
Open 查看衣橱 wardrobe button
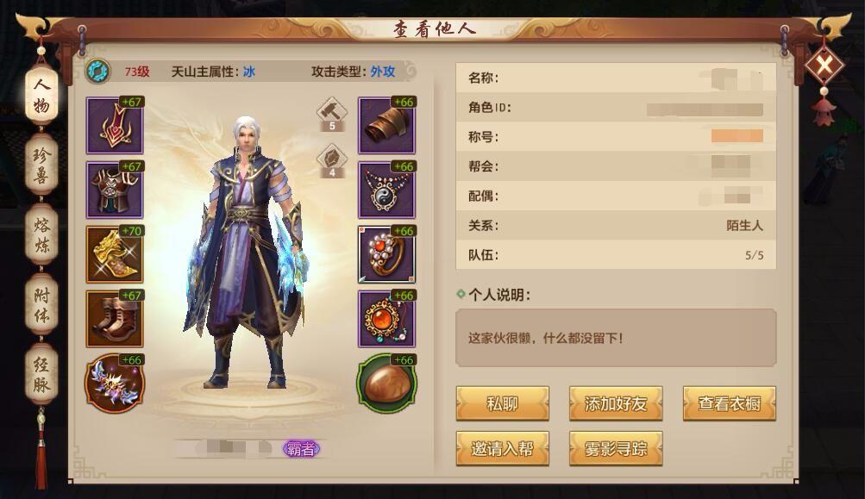click(730, 403)
